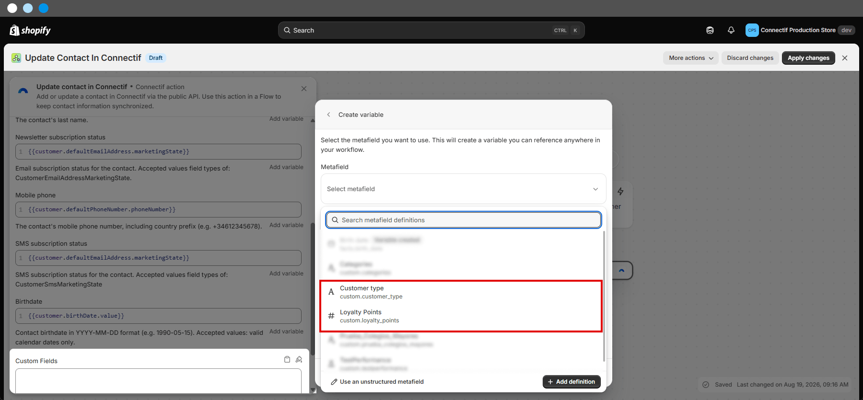
Task: Click the Saved checkmark status icon
Action: [x=706, y=385]
